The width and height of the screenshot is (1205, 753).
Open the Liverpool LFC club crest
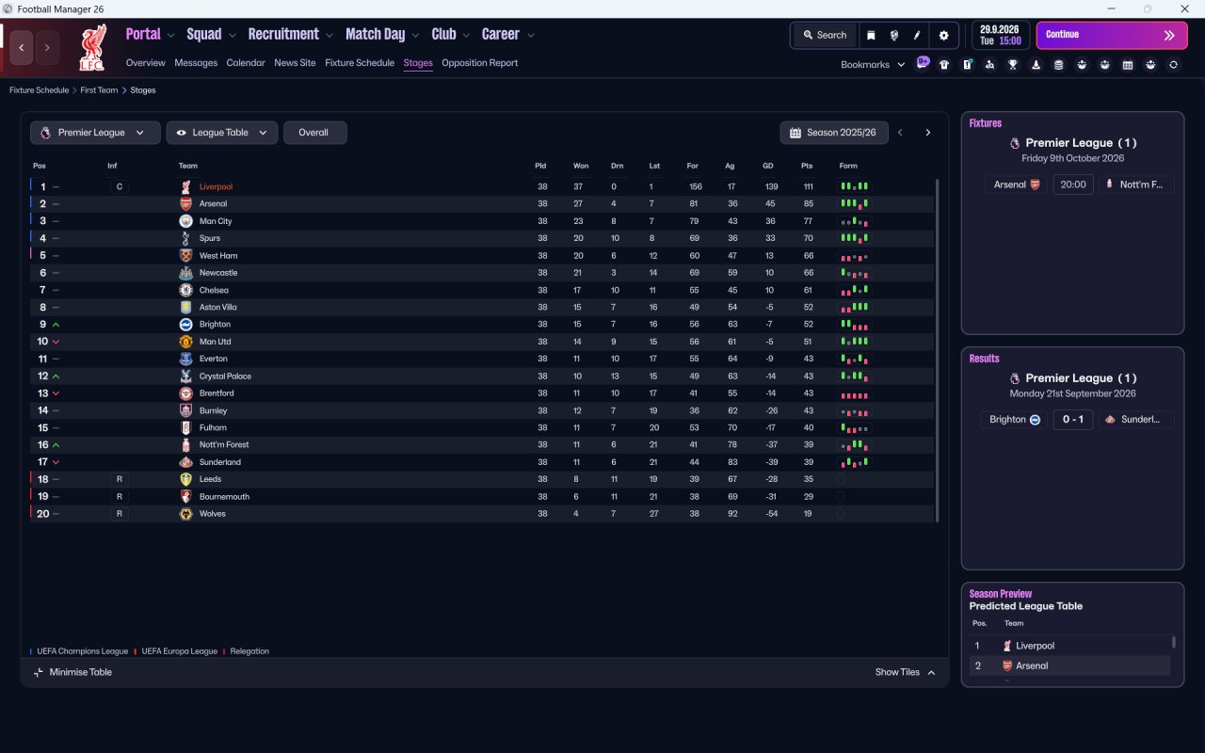(92, 48)
